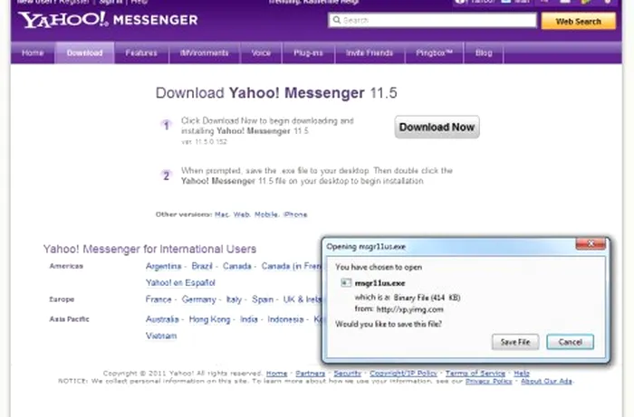
Task: Open the footer Security link
Action: (x=347, y=374)
